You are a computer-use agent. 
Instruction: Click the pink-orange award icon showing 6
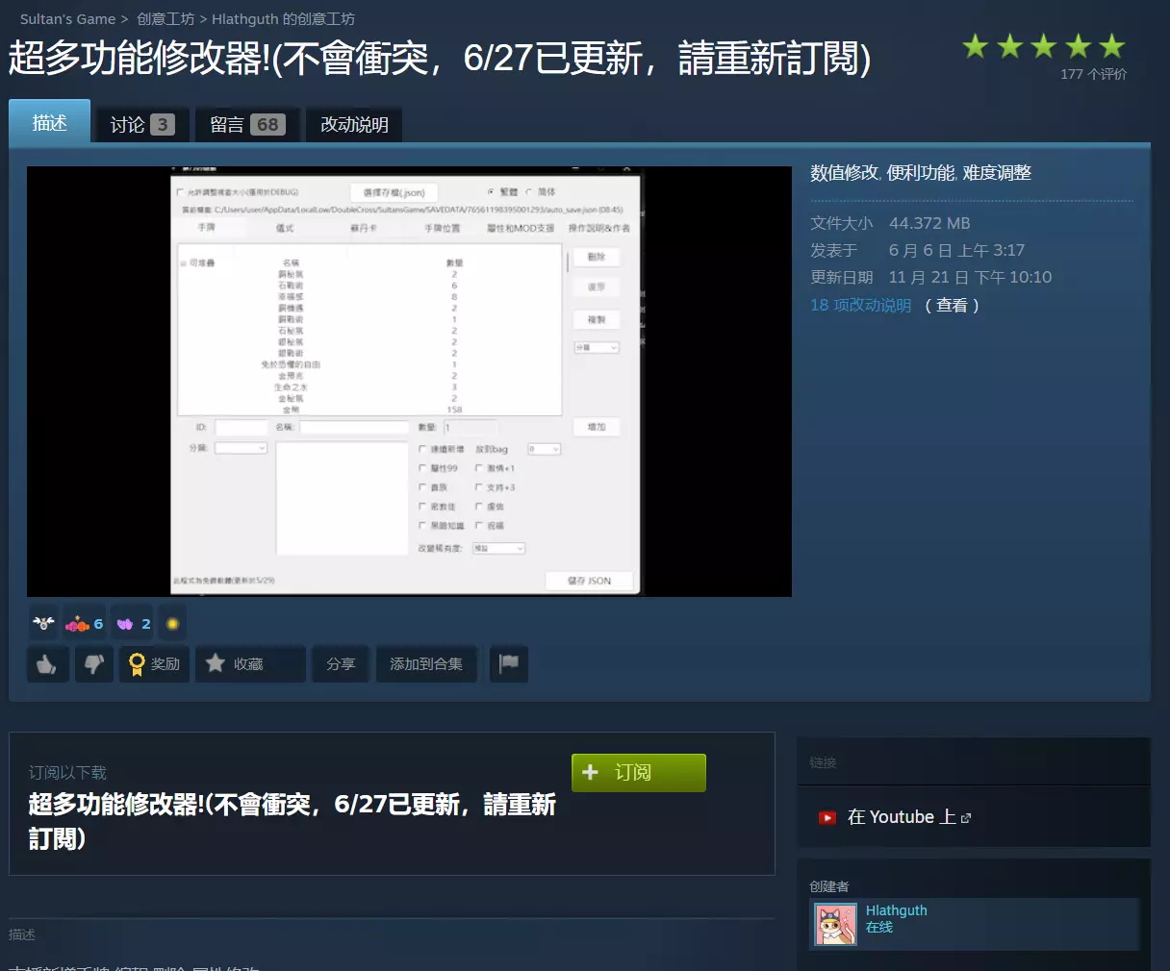(84, 624)
